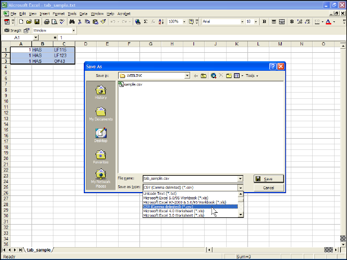Click Create New Folder icon in dialog

coord(229,76)
